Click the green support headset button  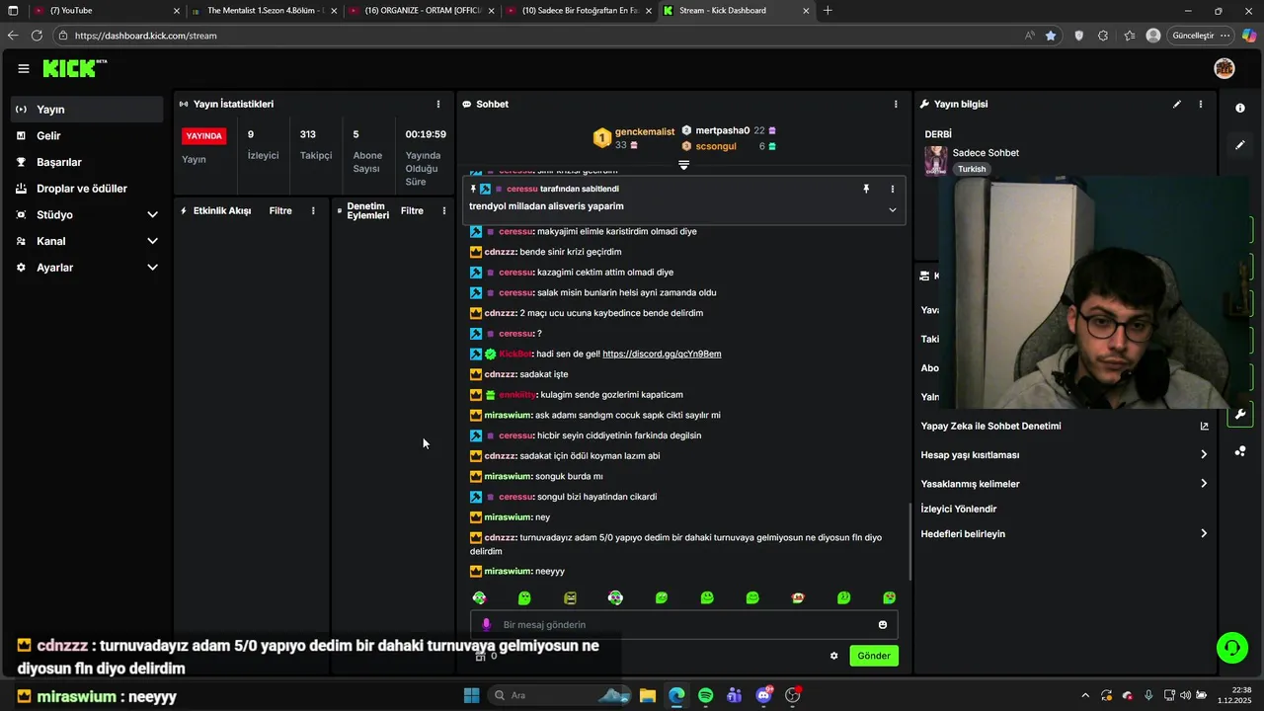point(1232,648)
